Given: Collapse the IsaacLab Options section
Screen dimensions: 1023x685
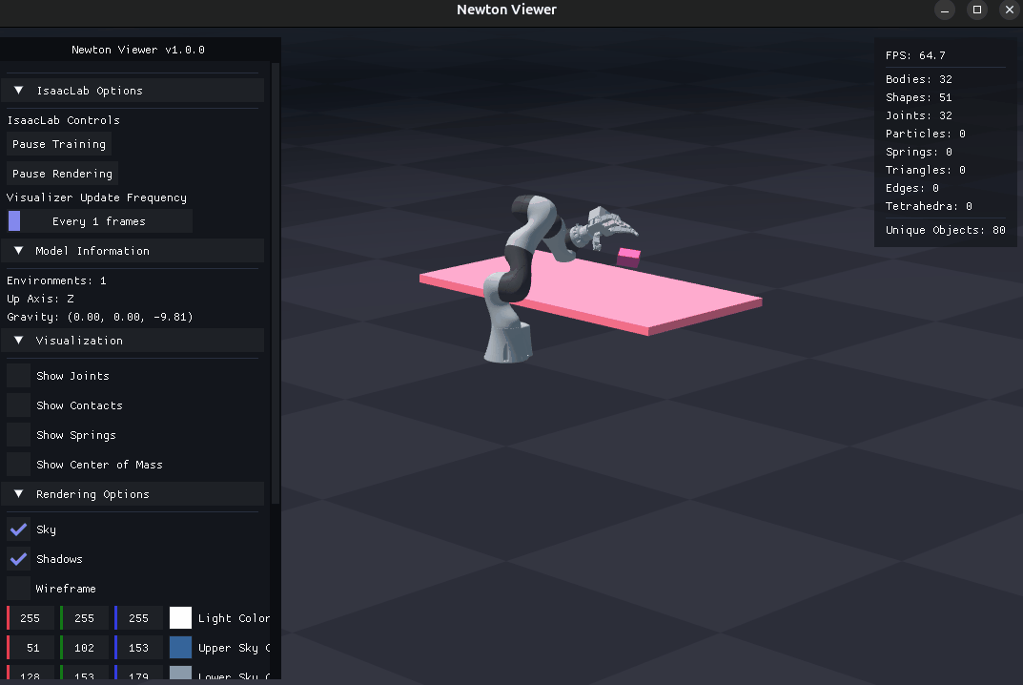Looking at the screenshot, I should pyautogui.click(x=19, y=91).
